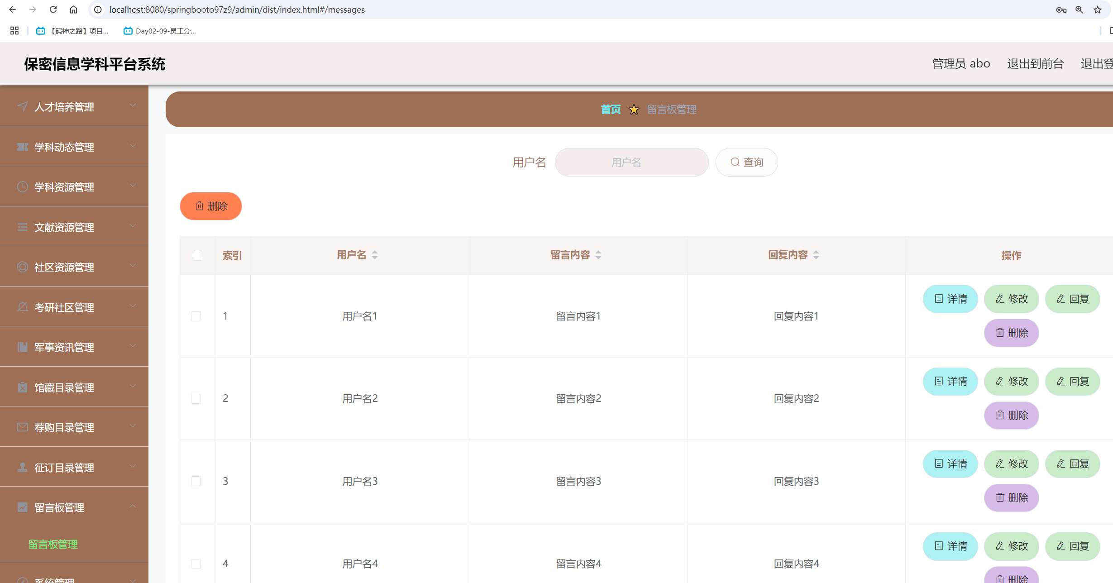Click the pen icon next to 考研社区管理
The width and height of the screenshot is (1113, 583).
point(23,307)
